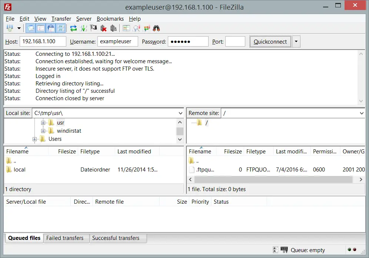
Task: Open the View menu
Action: [40, 19]
